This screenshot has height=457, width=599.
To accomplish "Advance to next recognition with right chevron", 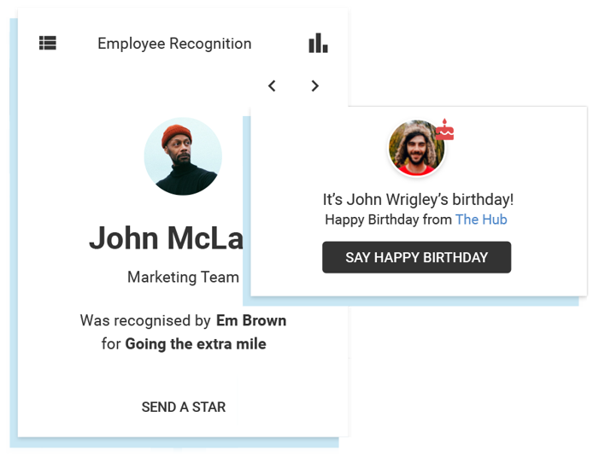I will tap(314, 86).
